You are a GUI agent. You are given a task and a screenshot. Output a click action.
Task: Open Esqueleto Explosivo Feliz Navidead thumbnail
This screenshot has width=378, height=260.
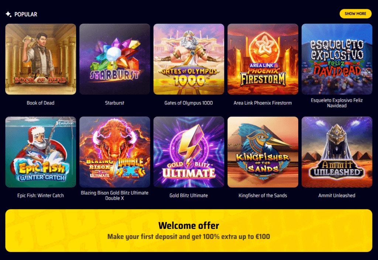coord(337,59)
